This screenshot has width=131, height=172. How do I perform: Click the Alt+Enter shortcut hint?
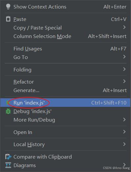click(x=115, y=7)
